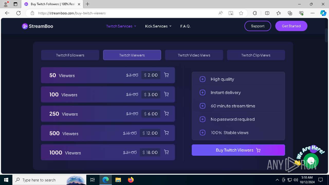329x185 pixels.
Task: Select the Twitch Viewers tab
Action: [x=132, y=55]
